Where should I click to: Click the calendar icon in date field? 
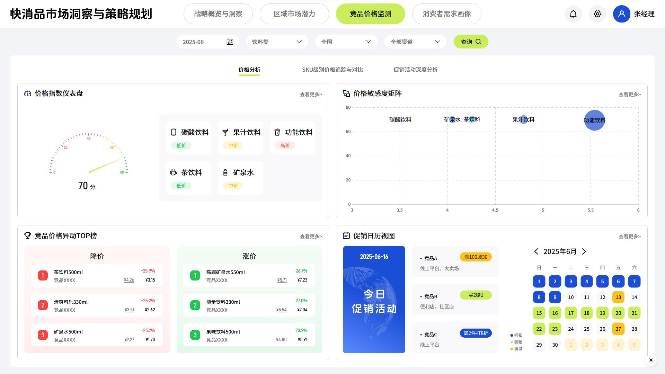230,42
